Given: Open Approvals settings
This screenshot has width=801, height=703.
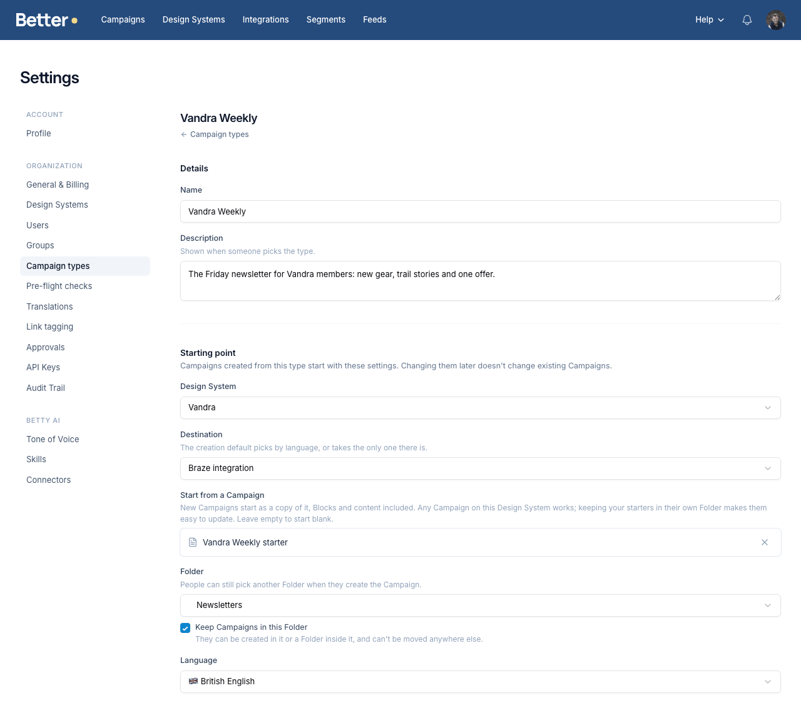Looking at the screenshot, I should (85, 347).
